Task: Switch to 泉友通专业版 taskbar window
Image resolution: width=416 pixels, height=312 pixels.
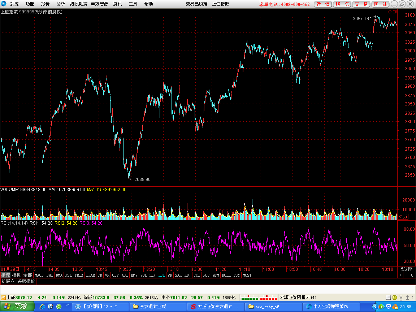Action: click(x=158, y=307)
